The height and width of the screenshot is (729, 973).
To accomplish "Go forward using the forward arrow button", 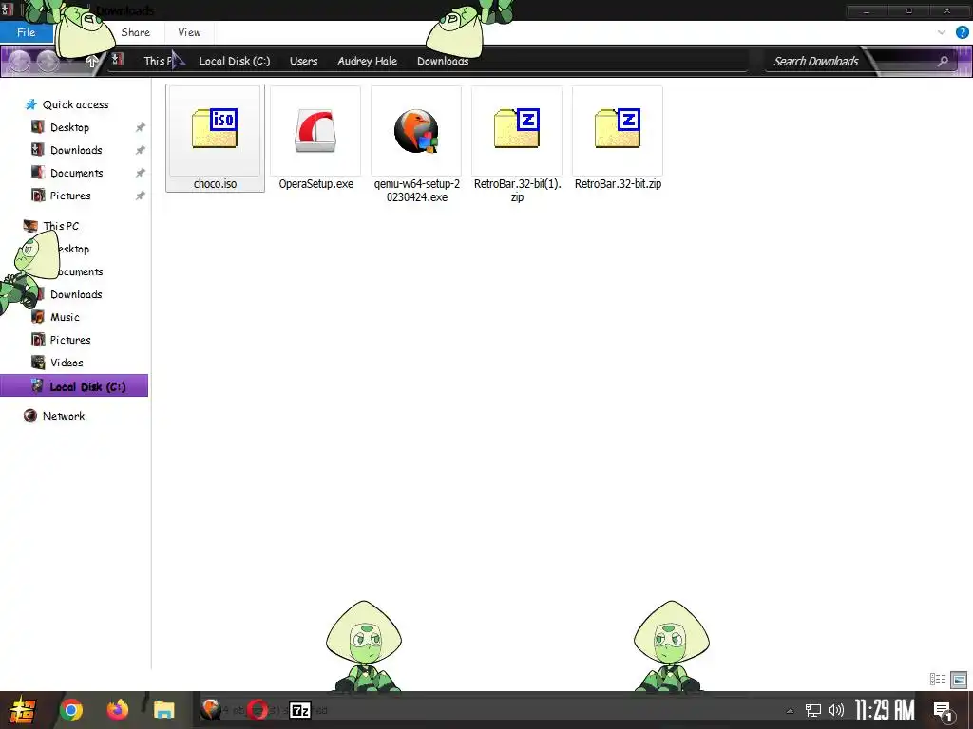I will 48,61.
